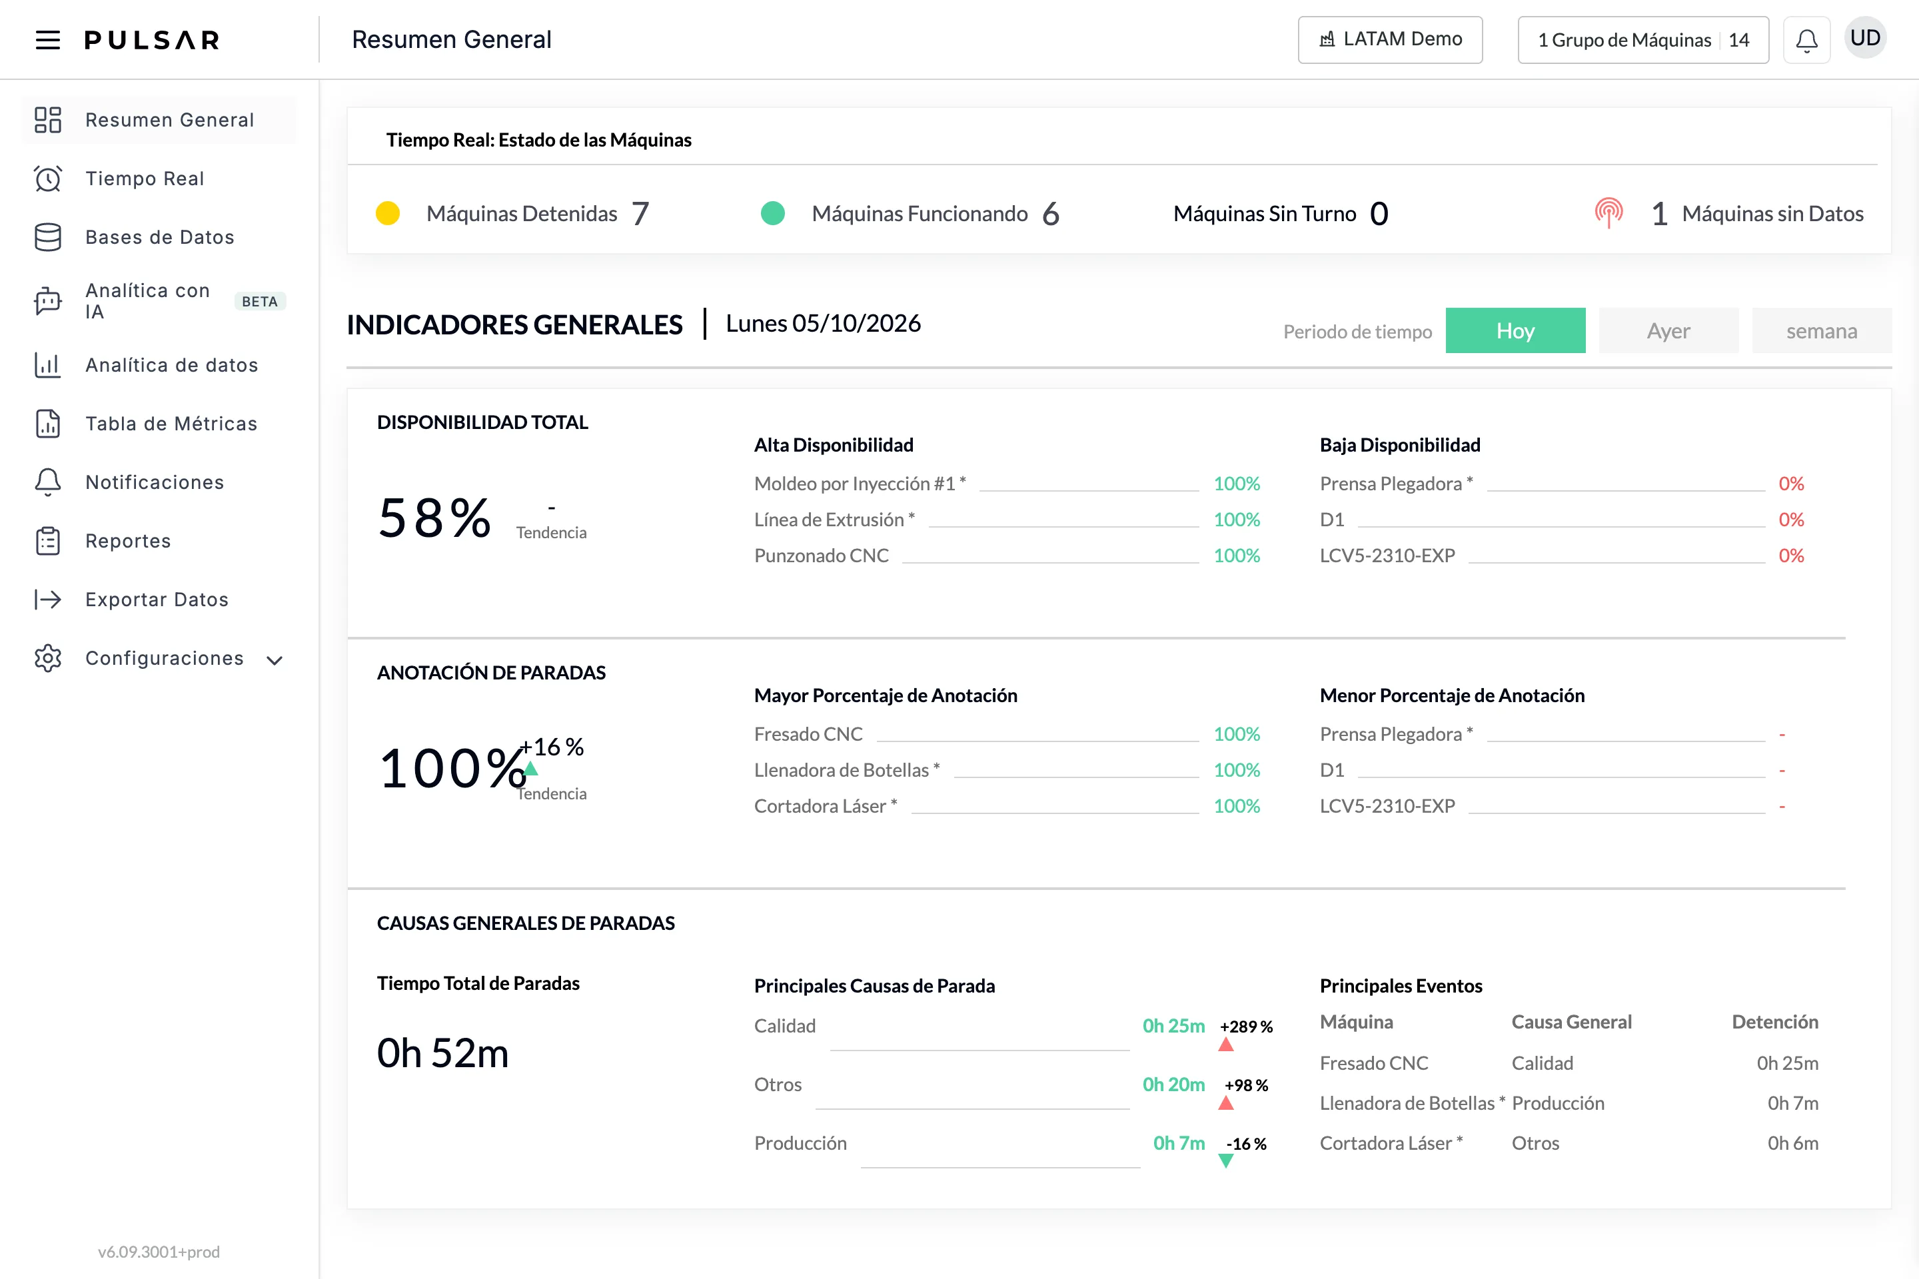
Task: Open the 1 Grupo de Máquinas selector
Action: point(1643,40)
